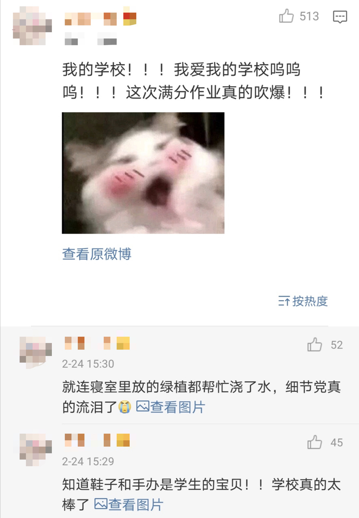Like the main post with 513 likes
The height and width of the screenshot is (518, 359).
[x=286, y=16]
